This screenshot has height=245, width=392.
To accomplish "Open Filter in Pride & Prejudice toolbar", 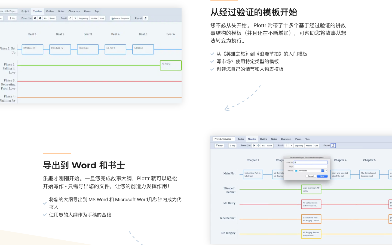I will point(219,146).
